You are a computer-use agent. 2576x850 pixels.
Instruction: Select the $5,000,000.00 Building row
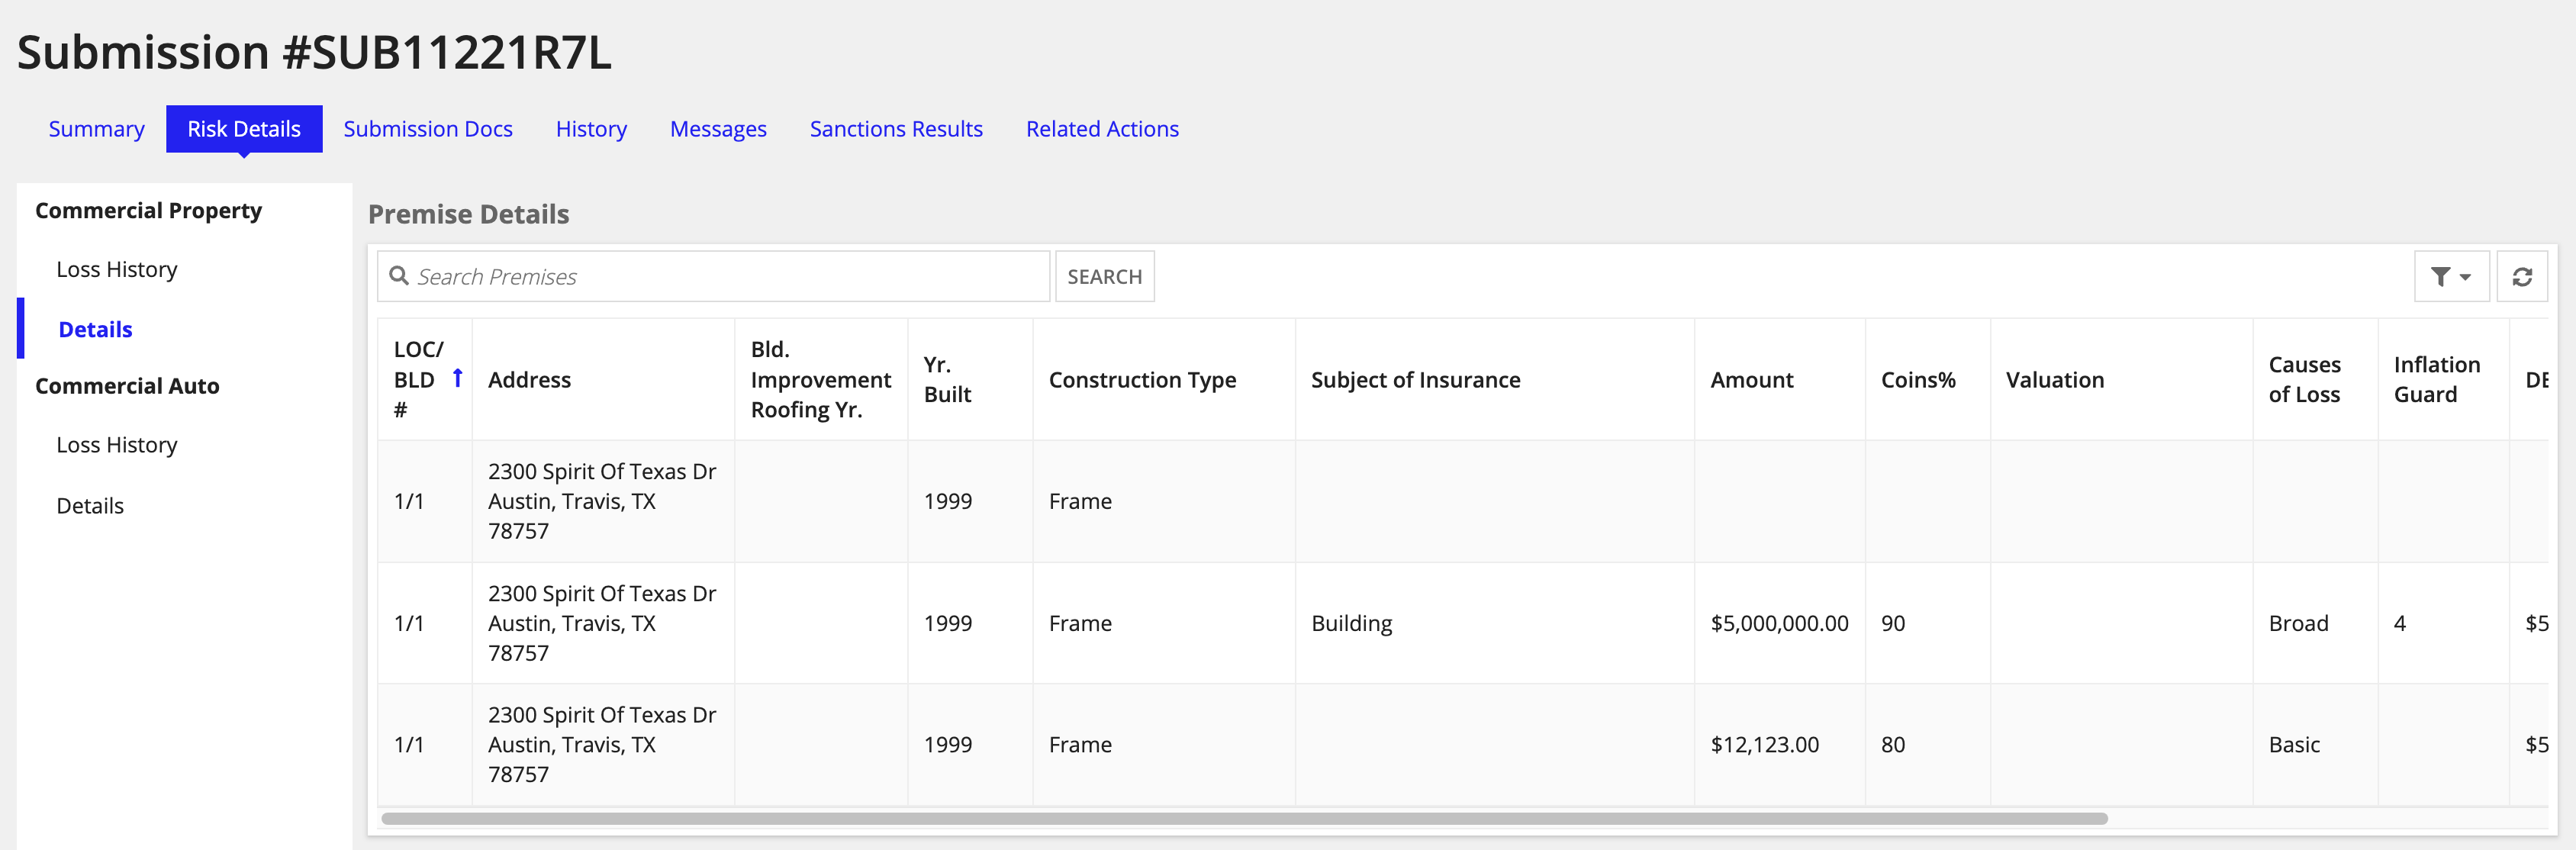[1400, 622]
